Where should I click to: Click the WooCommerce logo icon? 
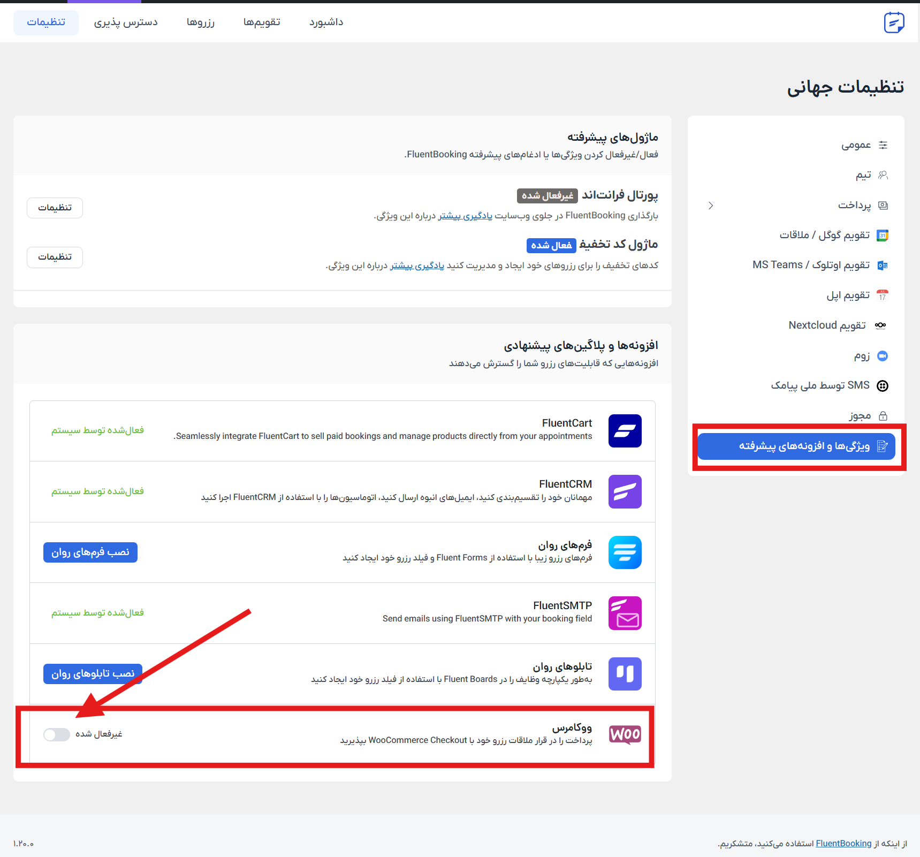coord(625,734)
